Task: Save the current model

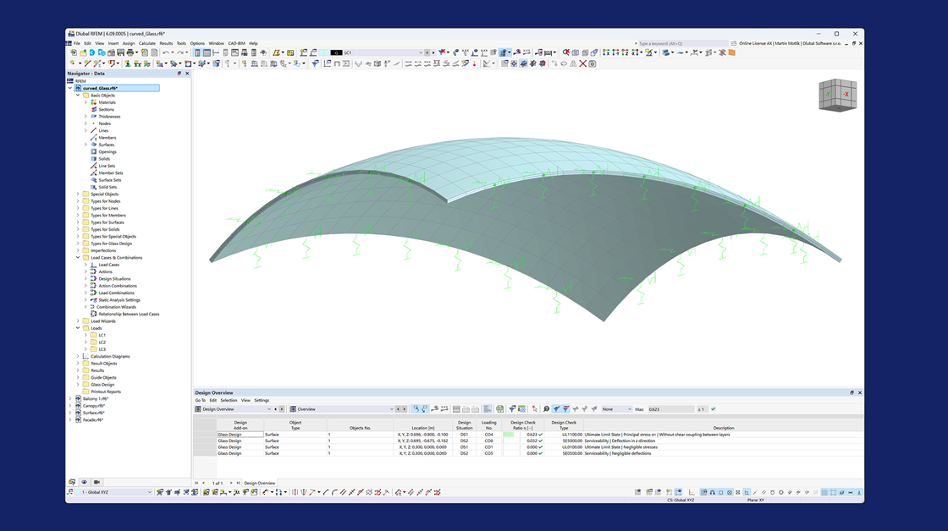Action: tap(120, 52)
